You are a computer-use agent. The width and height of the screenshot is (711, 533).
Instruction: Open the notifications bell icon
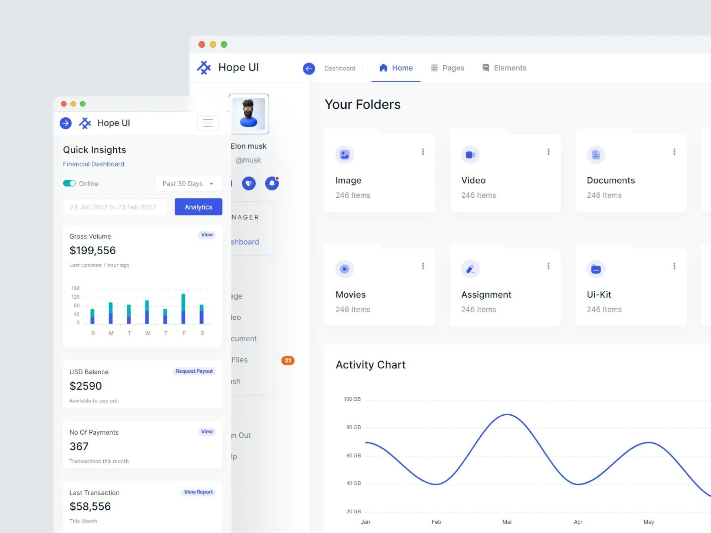pos(272,183)
